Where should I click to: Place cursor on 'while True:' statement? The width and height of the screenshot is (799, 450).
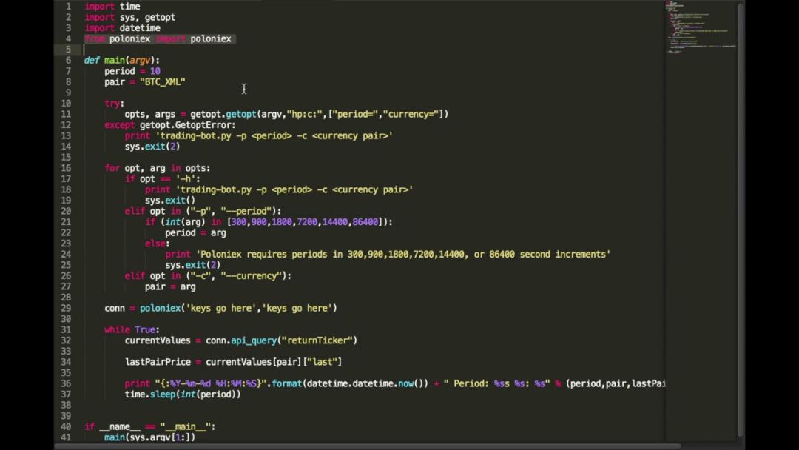point(132,329)
